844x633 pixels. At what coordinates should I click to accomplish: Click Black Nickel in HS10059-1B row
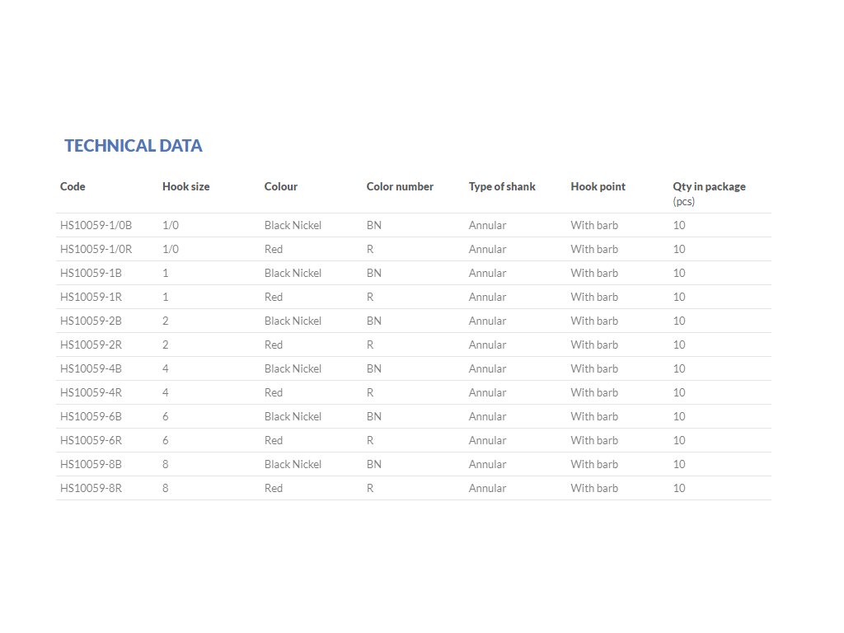tap(293, 274)
